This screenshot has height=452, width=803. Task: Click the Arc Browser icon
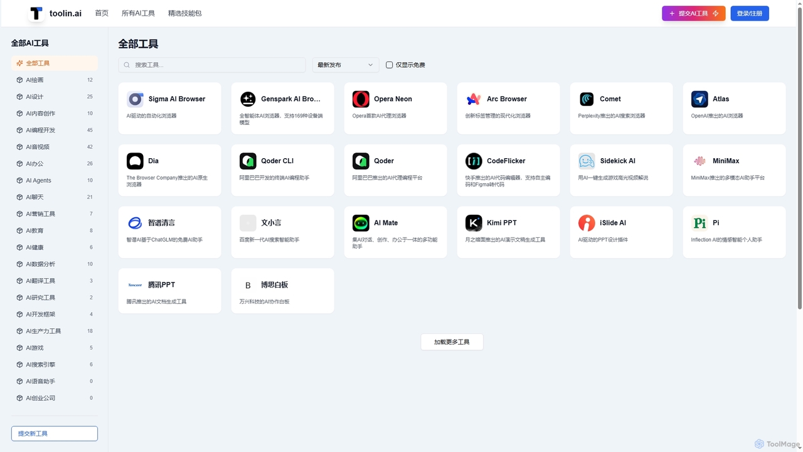474,99
